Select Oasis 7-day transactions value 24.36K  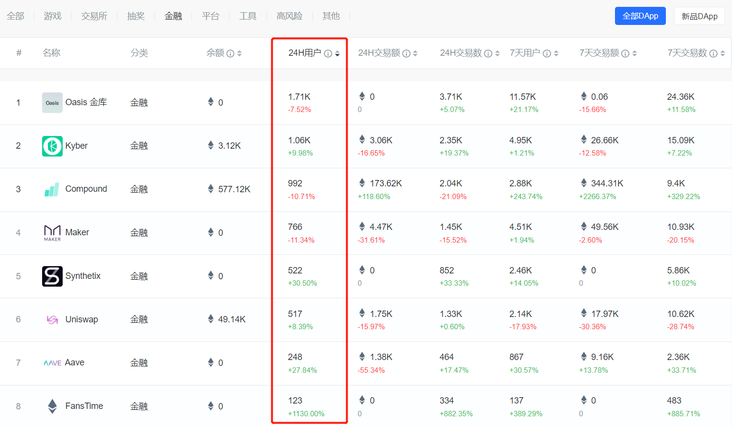(x=681, y=97)
